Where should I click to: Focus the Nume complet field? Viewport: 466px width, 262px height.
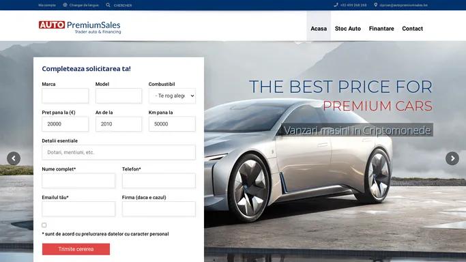(x=78, y=181)
